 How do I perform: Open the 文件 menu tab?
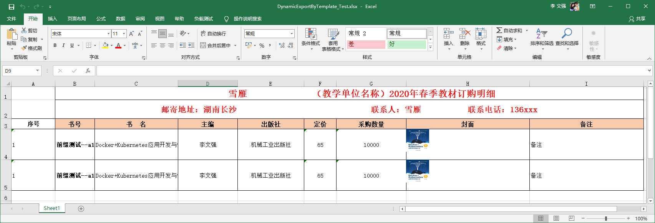click(x=12, y=19)
